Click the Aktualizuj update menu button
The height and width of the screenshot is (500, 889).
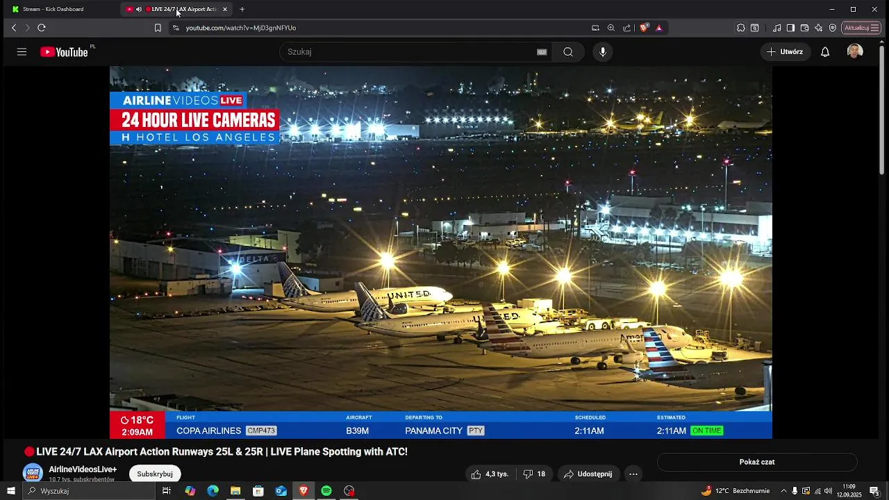pos(861,28)
